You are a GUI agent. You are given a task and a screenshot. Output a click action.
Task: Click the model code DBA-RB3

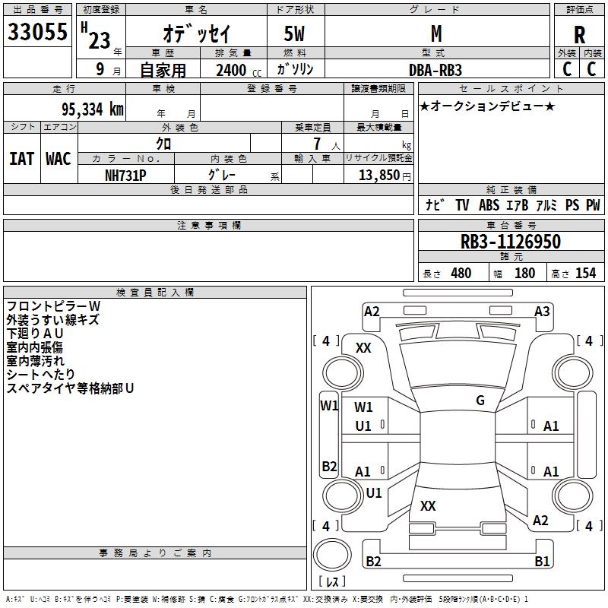pos(435,70)
